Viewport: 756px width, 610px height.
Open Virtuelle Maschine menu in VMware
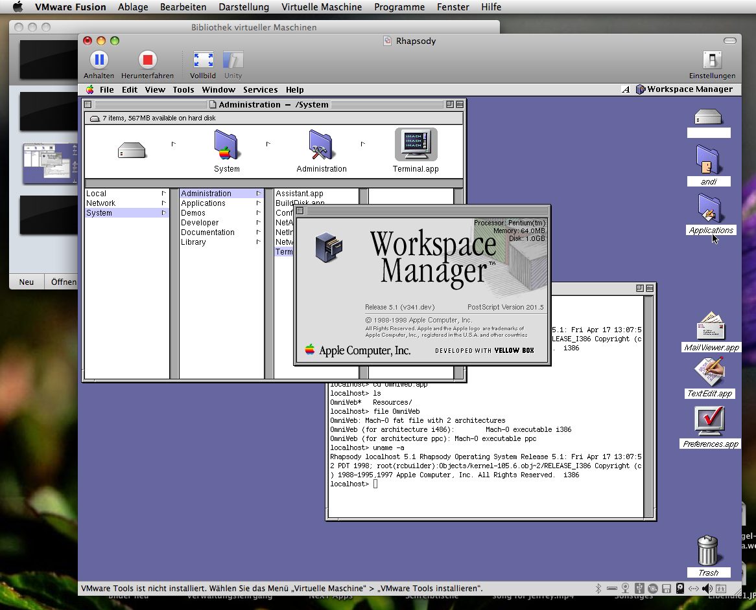click(322, 7)
